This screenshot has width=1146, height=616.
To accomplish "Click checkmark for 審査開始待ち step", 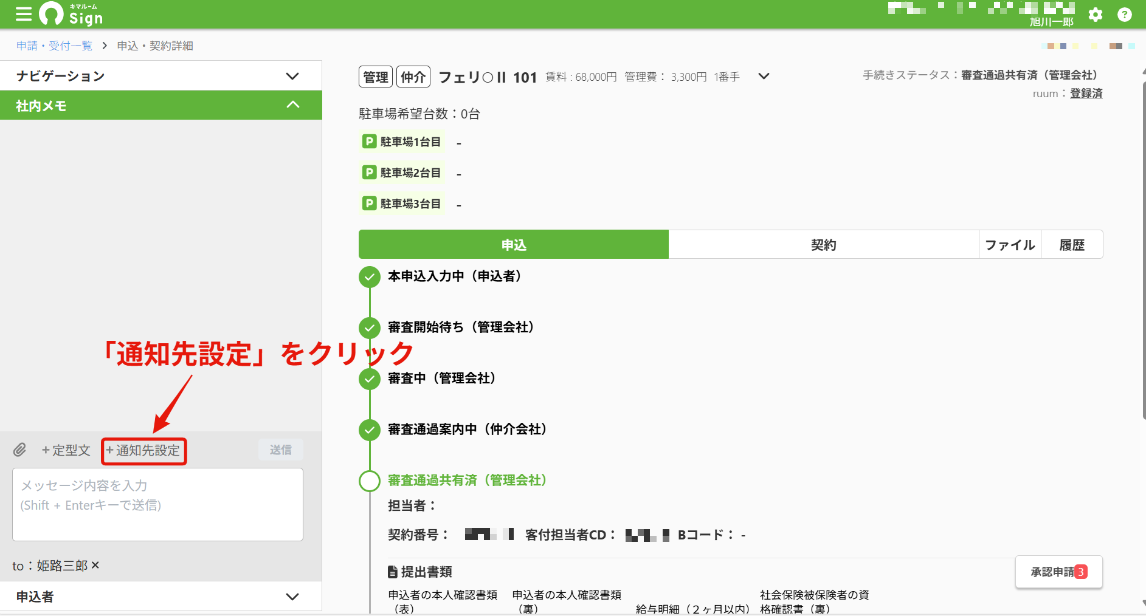I will click(370, 327).
